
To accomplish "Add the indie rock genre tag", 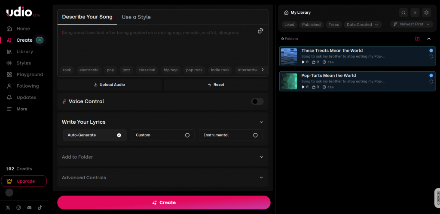I will click(x=220, y=70).
